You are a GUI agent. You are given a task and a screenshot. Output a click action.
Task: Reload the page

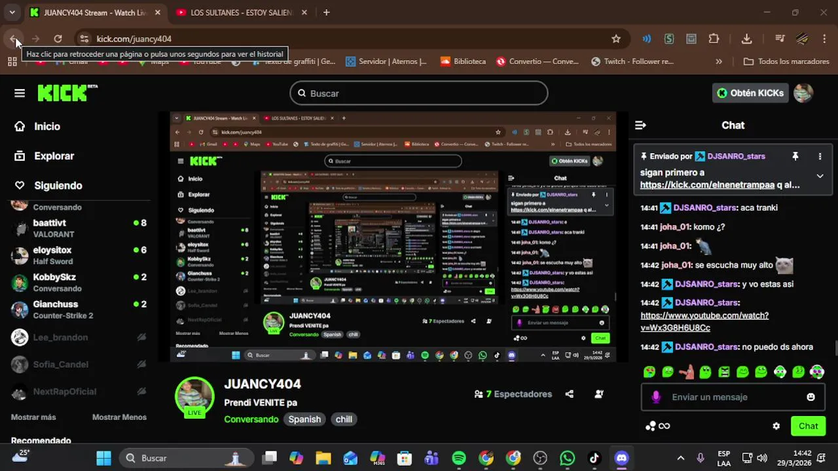click(58, 39)
